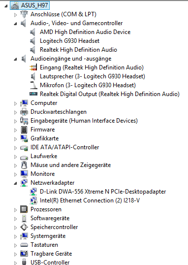The image size is (188, 265).
Task: Select Intel(R) Ethernet Connection (2) I218-V
Action: 90,200
